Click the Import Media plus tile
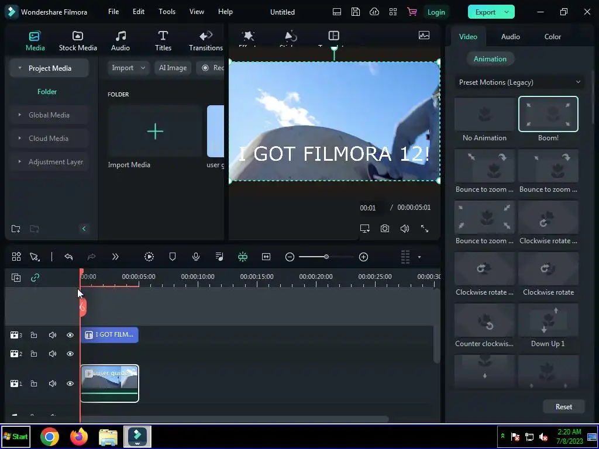The width and height of the screenshot is (599, 449). (155, 132)
